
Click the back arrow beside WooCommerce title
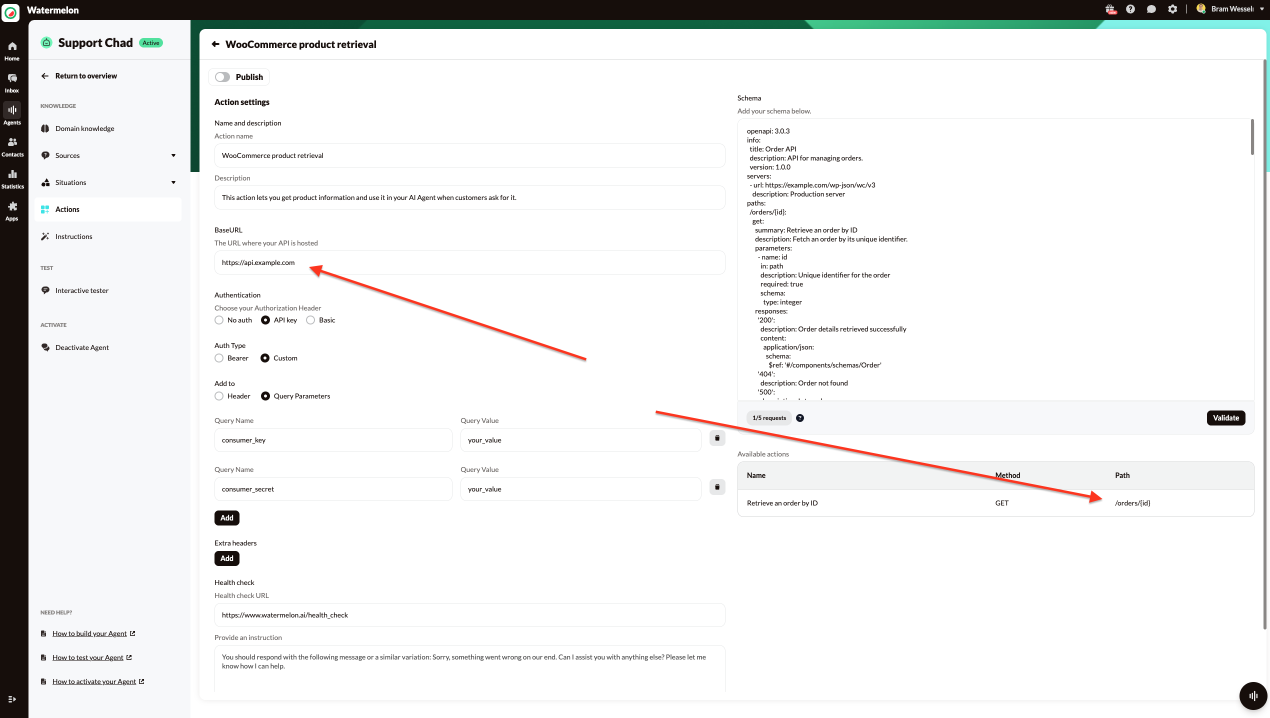coord(215,44)
